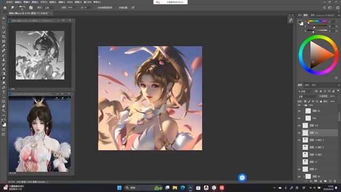This screenshot has height=192, width=341.
Task: Select the Gradient tool
Action: 4,74
